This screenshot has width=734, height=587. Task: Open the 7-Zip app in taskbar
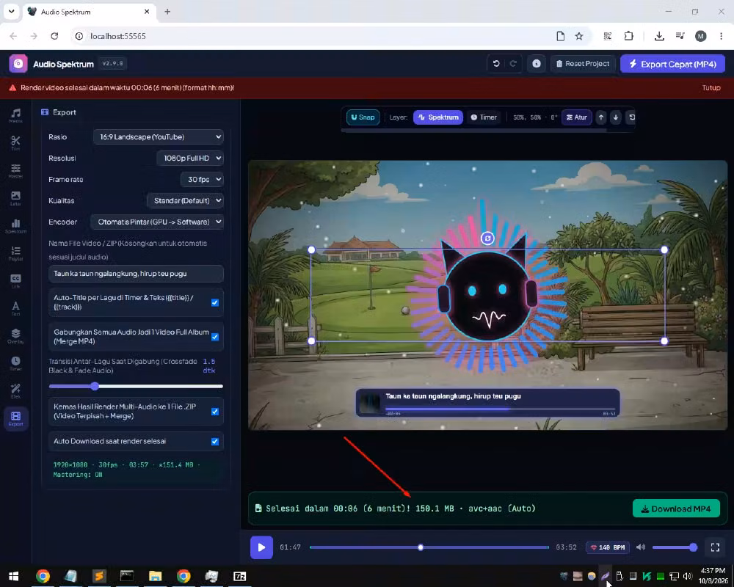point(240,576)
